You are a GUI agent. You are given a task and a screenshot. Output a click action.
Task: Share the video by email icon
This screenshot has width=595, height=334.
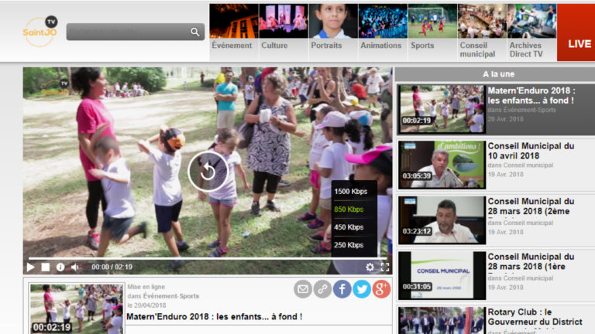303,289
